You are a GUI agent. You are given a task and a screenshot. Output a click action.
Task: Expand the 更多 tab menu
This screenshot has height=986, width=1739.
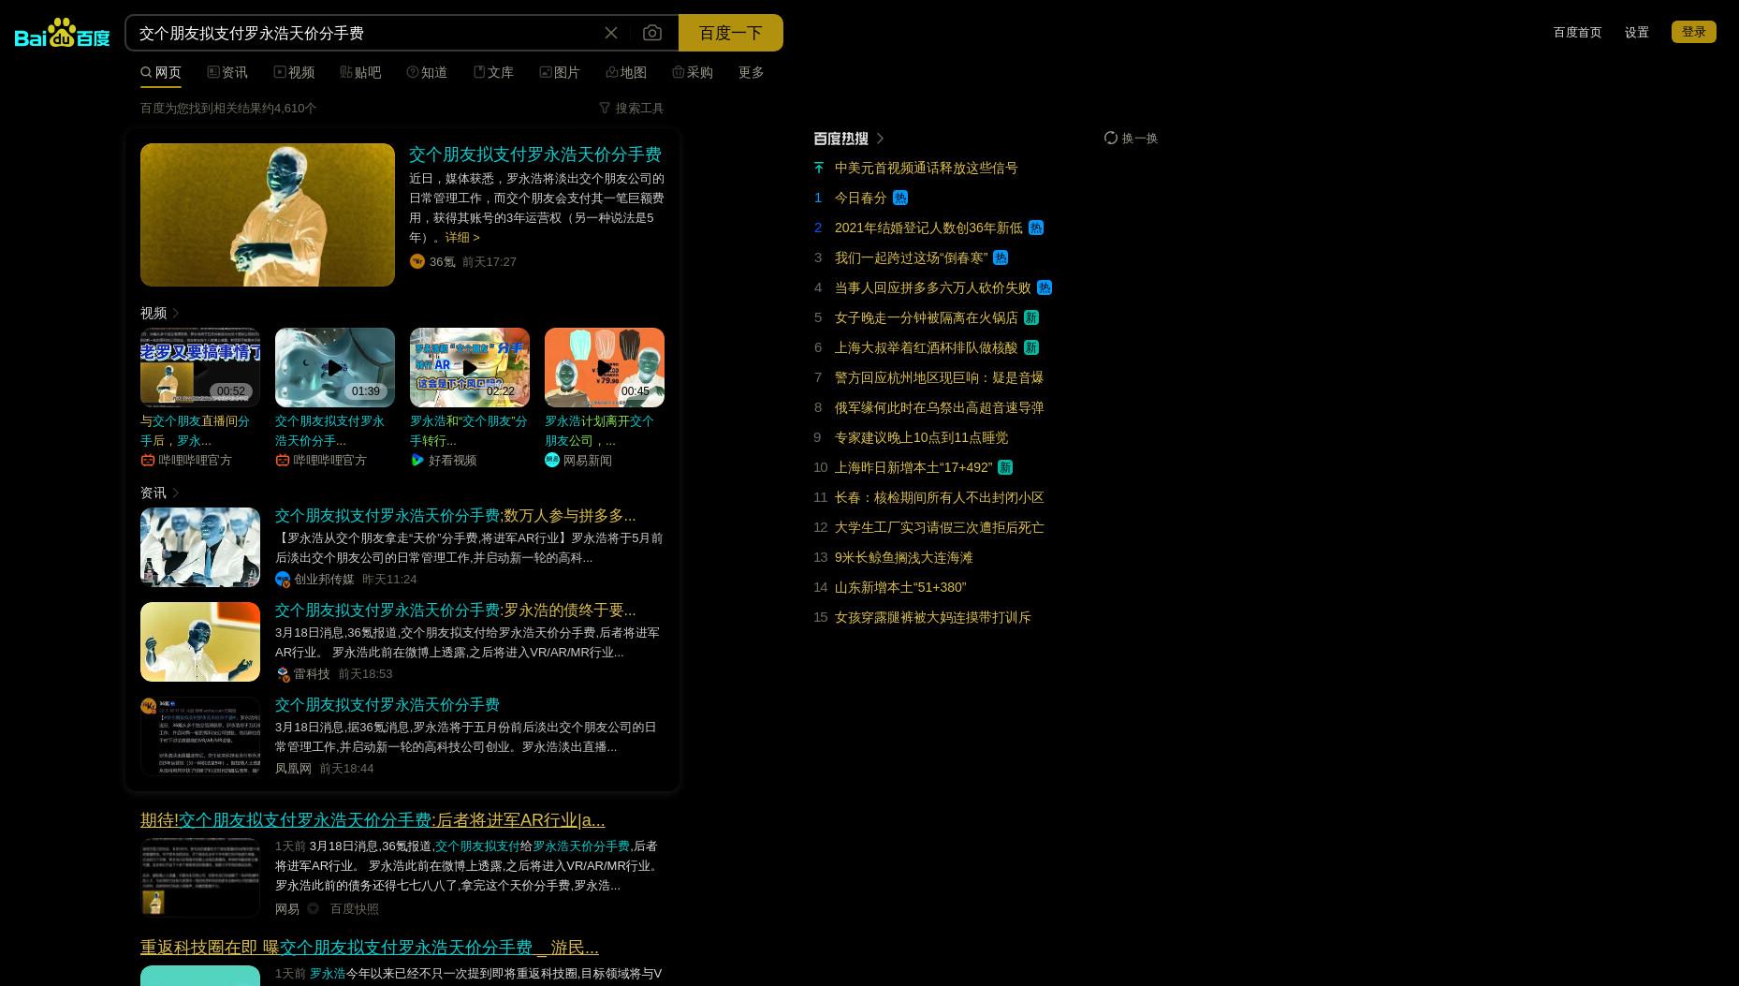[751, 72]
